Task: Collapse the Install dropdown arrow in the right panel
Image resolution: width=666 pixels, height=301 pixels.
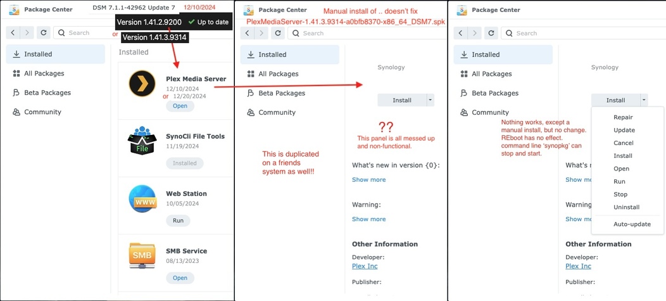Action: 644,100
